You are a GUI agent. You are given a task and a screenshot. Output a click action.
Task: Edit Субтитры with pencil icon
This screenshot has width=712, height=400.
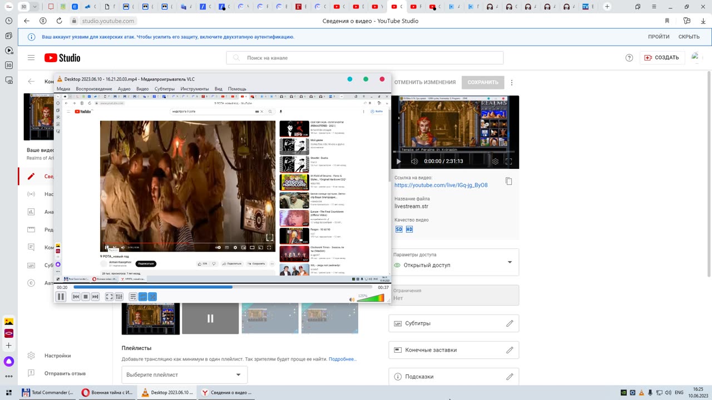pyautogui.click(x=509, y=323)
